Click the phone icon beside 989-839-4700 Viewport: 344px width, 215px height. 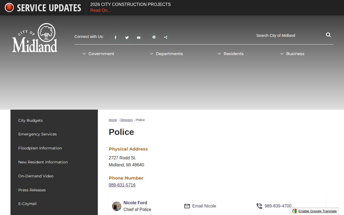[259, 206]
